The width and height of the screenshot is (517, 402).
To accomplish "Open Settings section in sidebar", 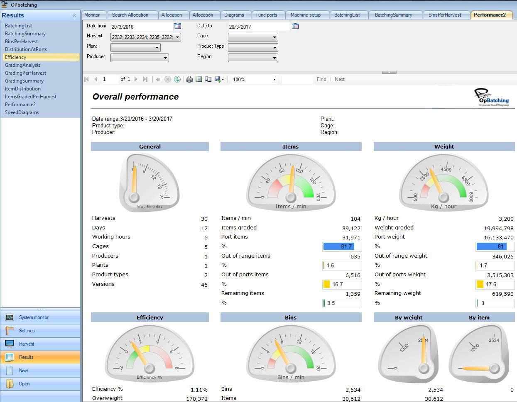I will [x=40, y=331].
